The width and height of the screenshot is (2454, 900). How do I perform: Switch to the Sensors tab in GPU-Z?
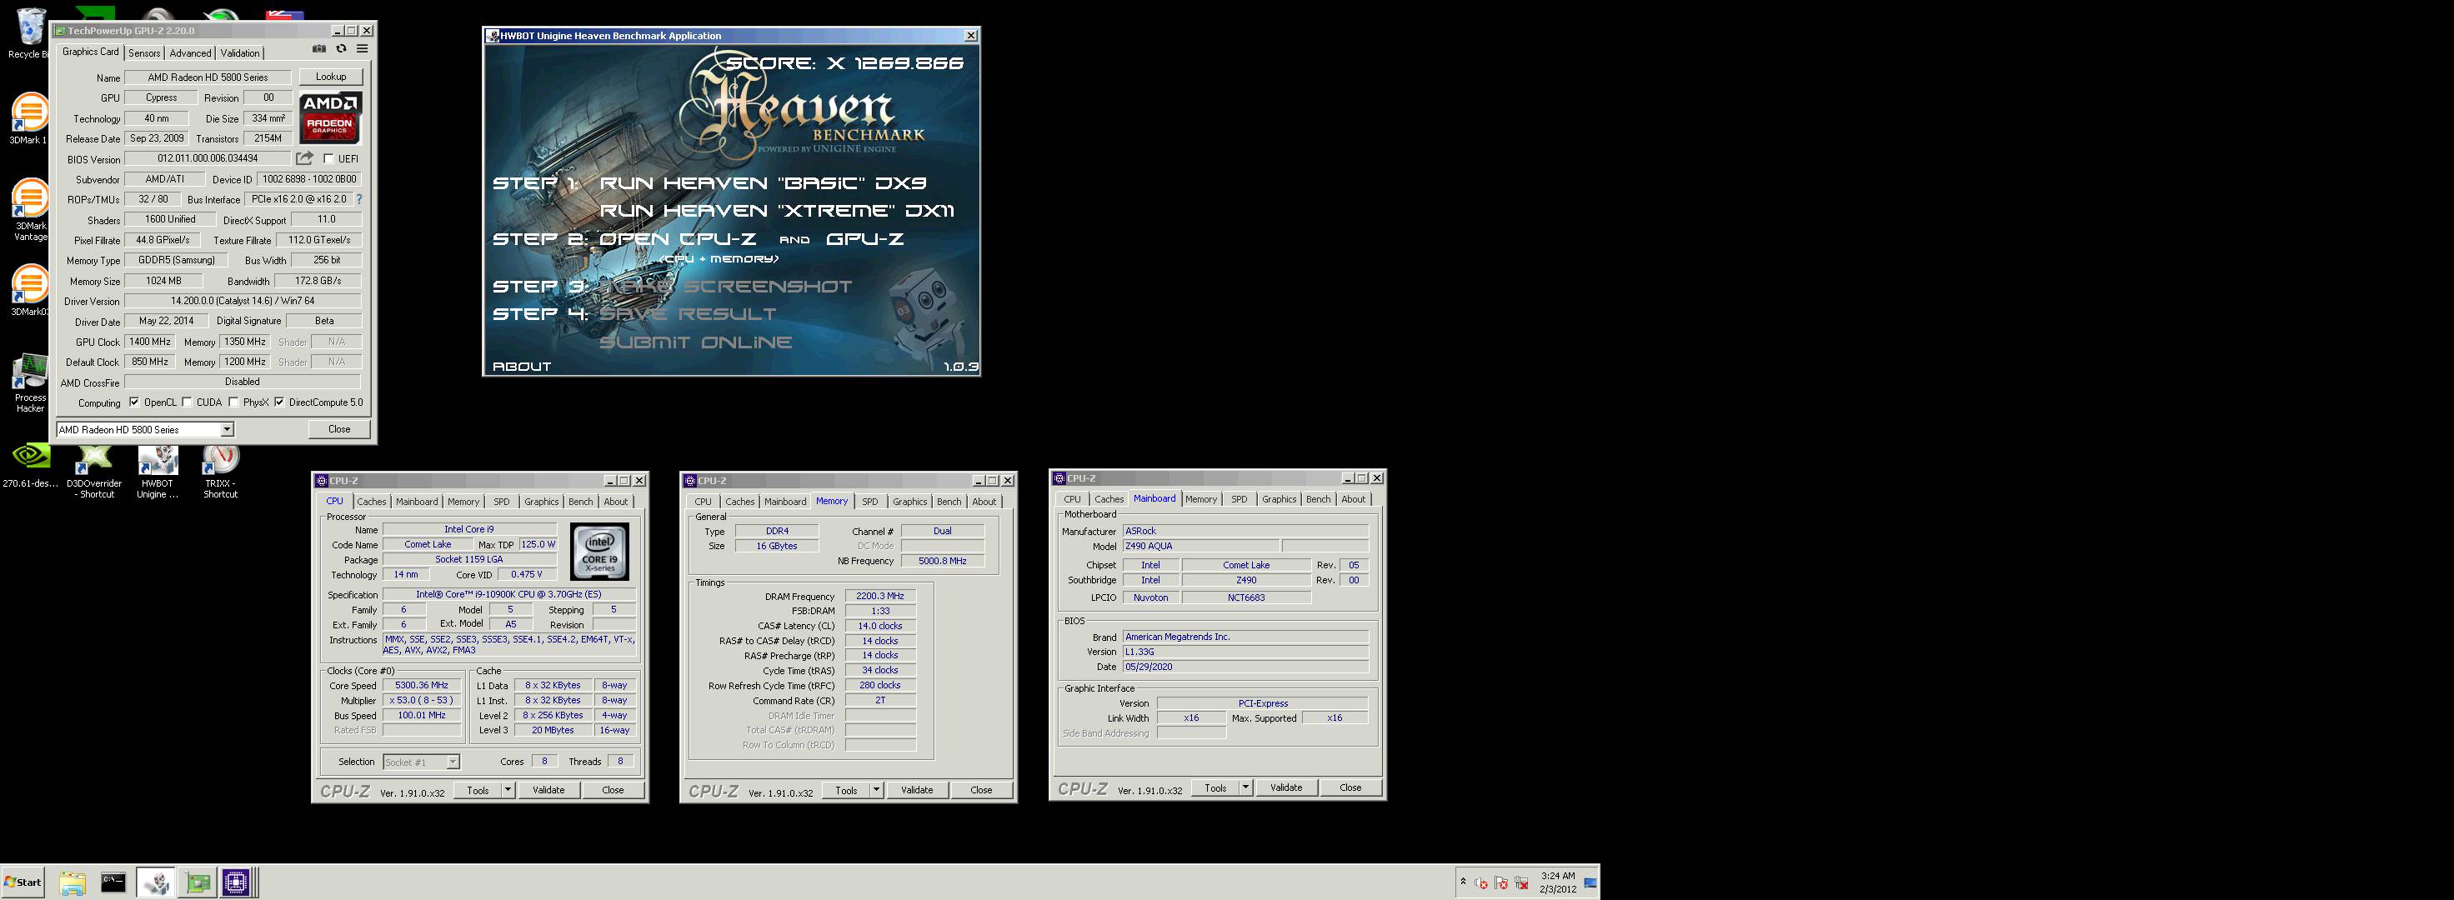coord(145,53)
